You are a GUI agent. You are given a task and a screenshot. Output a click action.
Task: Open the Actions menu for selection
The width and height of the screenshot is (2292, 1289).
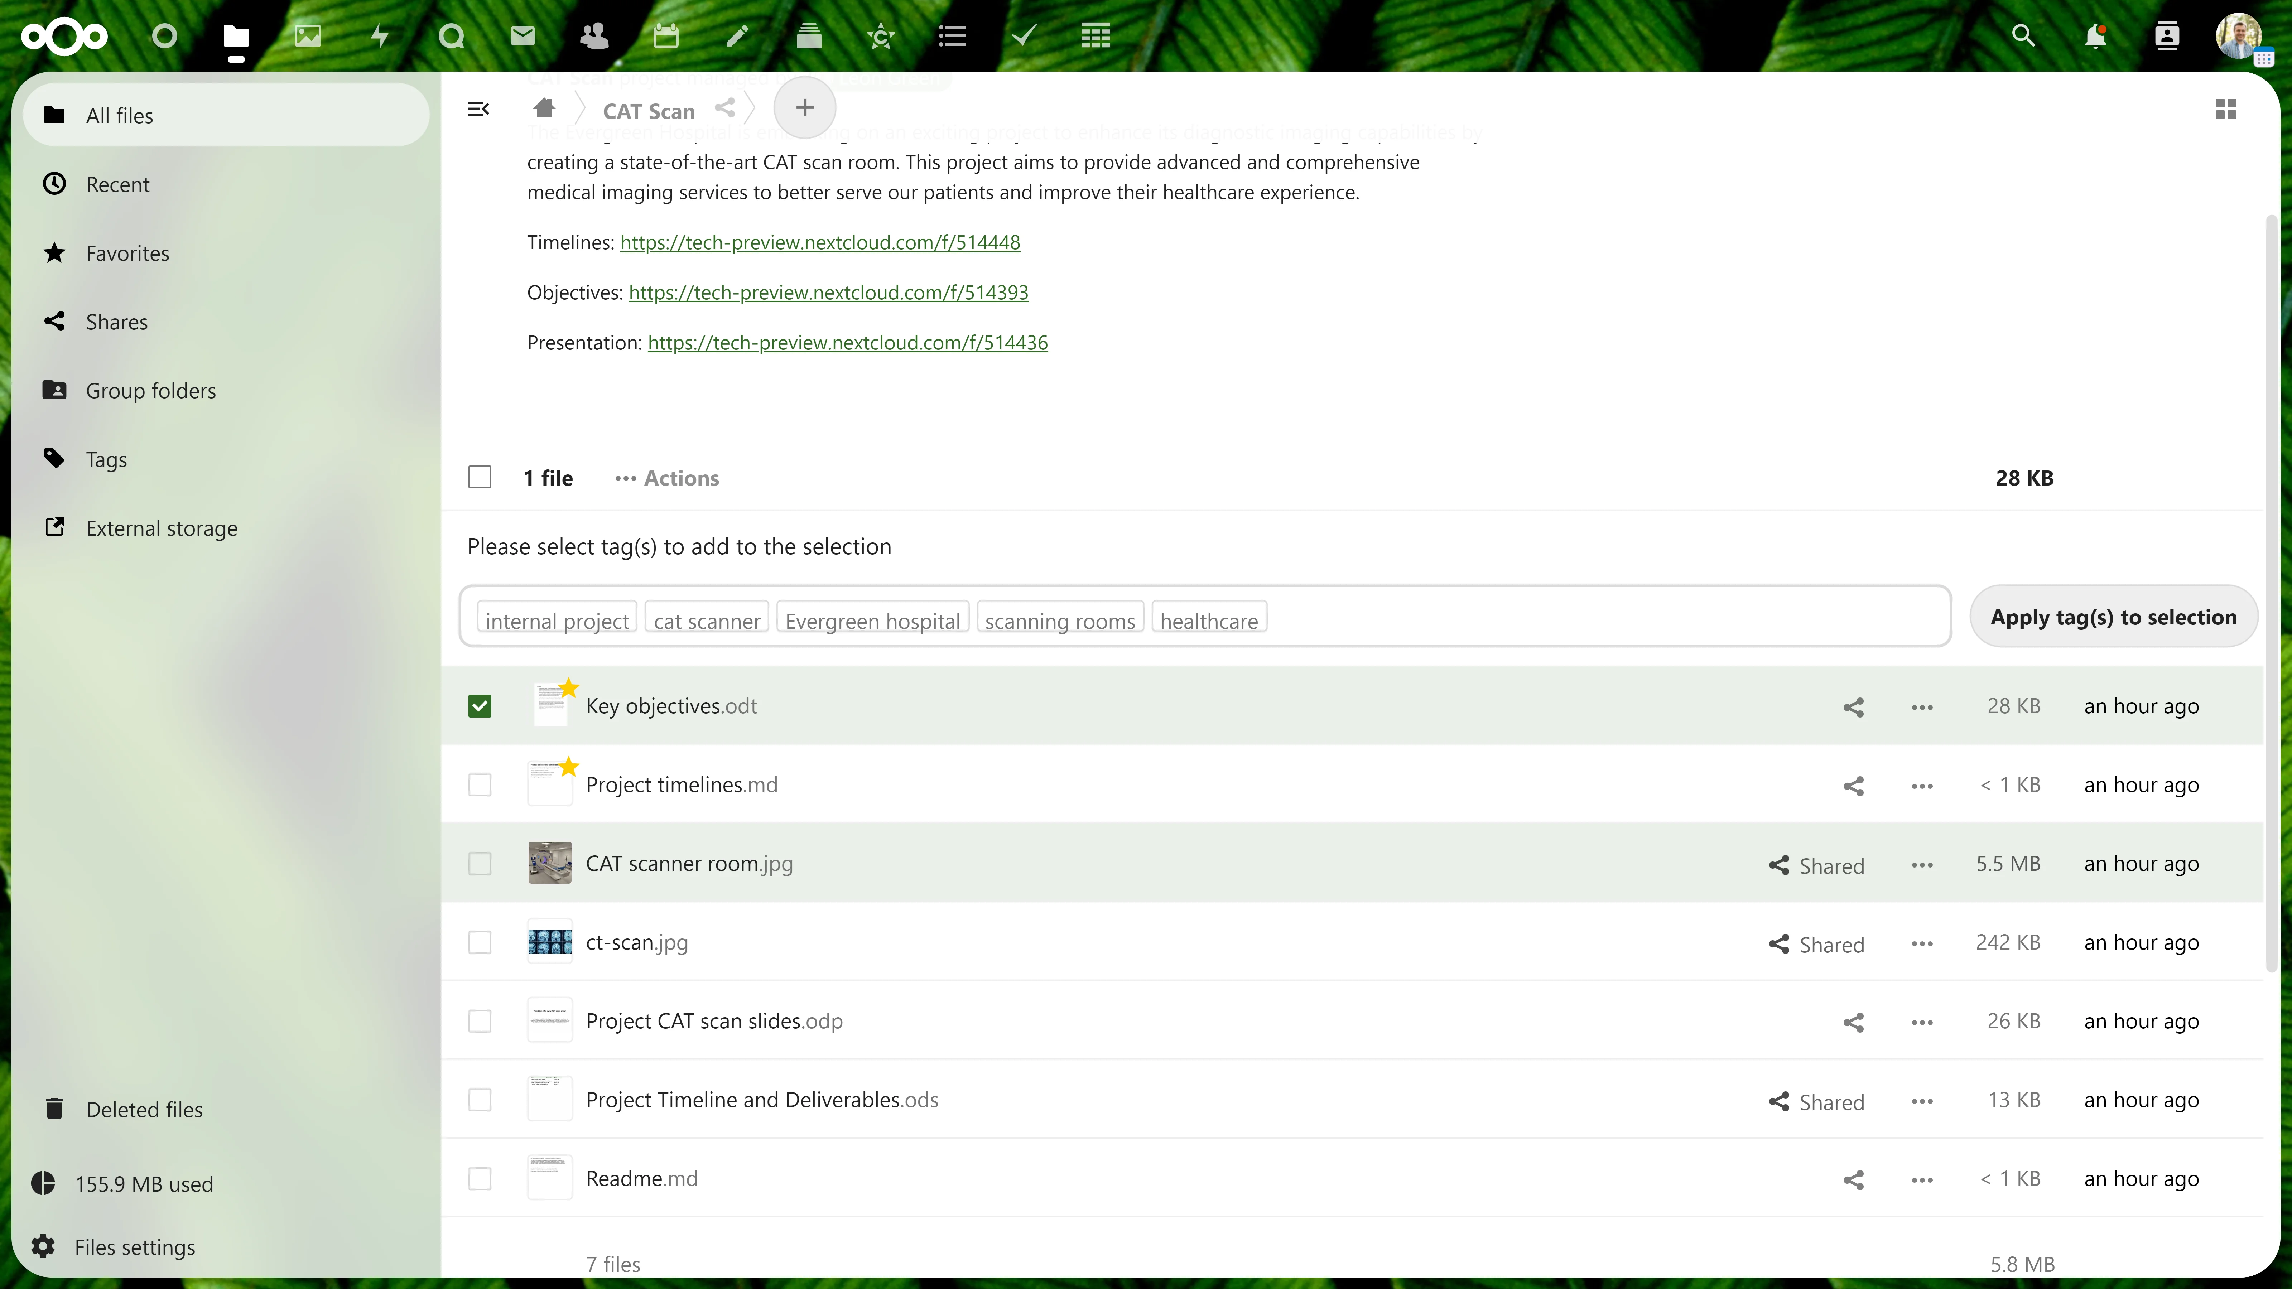tap(666, 479)
